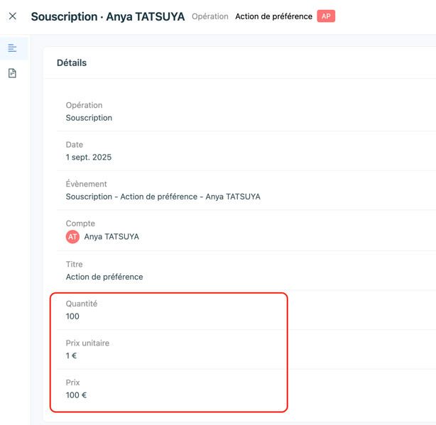Click the grey 'Opération' label in the header
This screenshot has height=425, width=436.
tap(210, 16)
